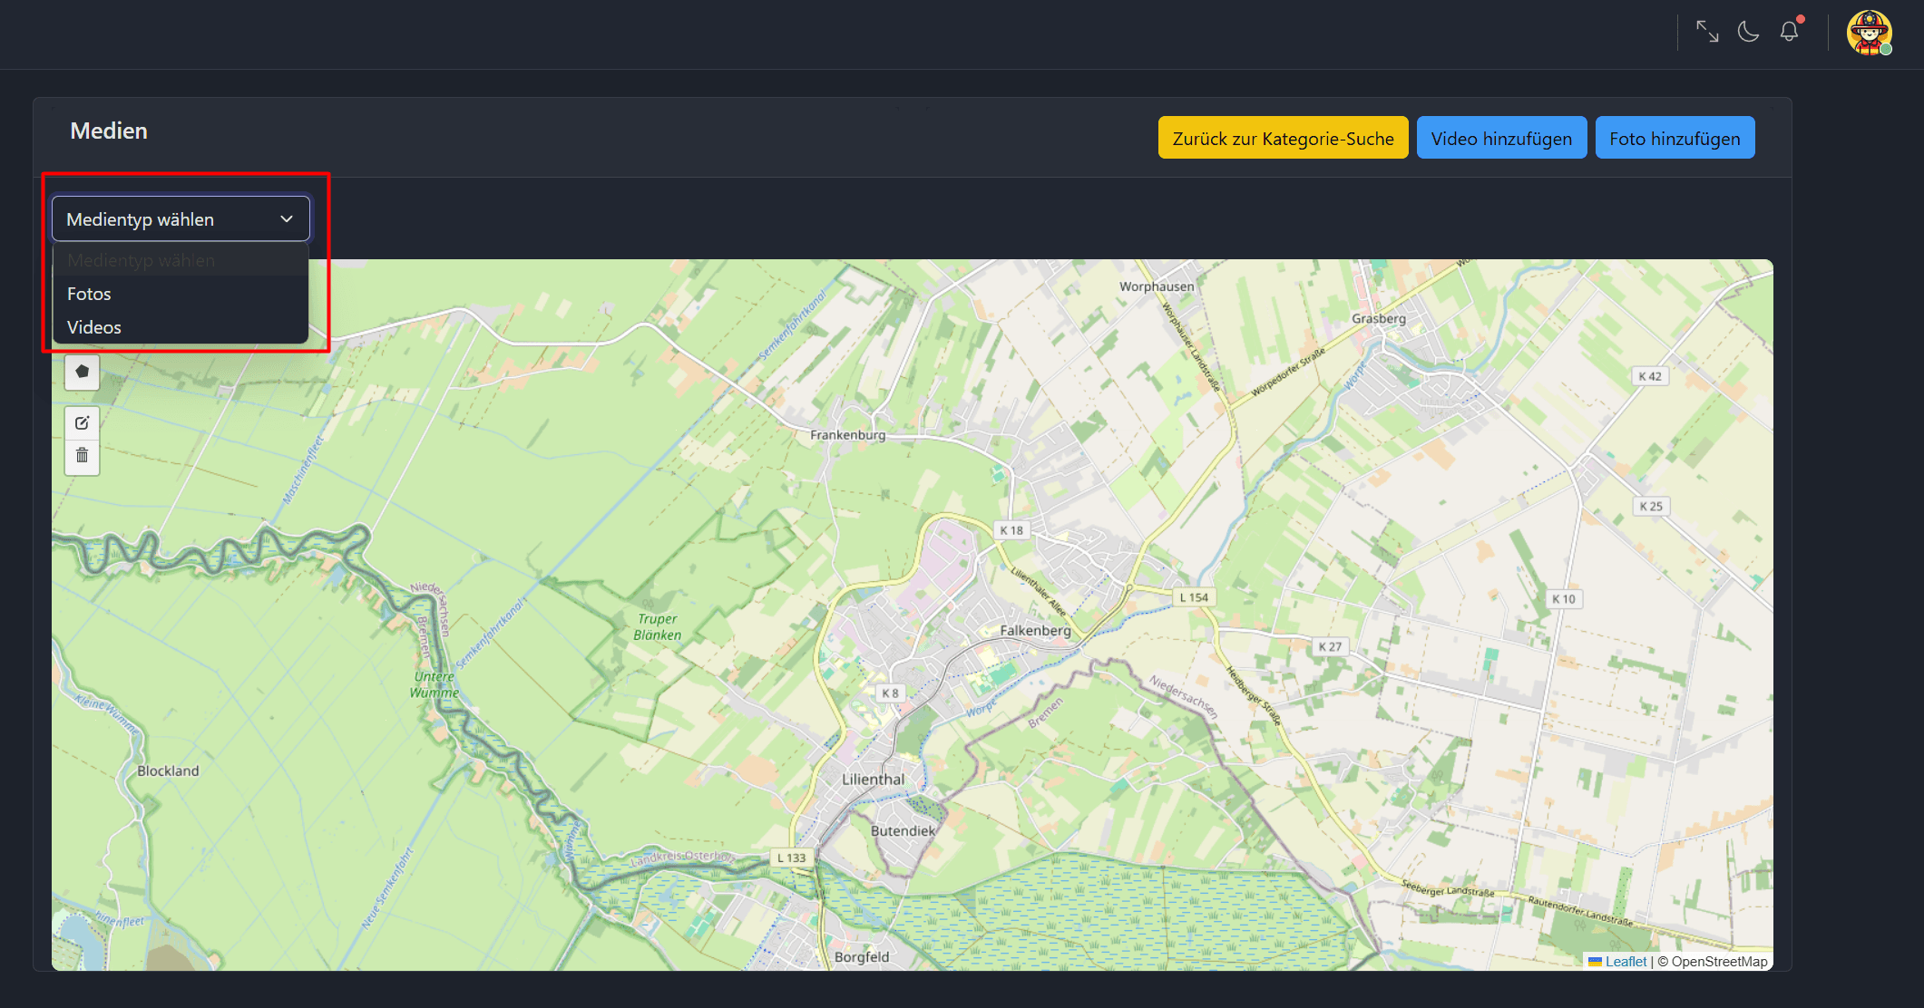Choose Videos from the media type list
The width and height of the screenshot is (1924, 1008).
[93, 327]
